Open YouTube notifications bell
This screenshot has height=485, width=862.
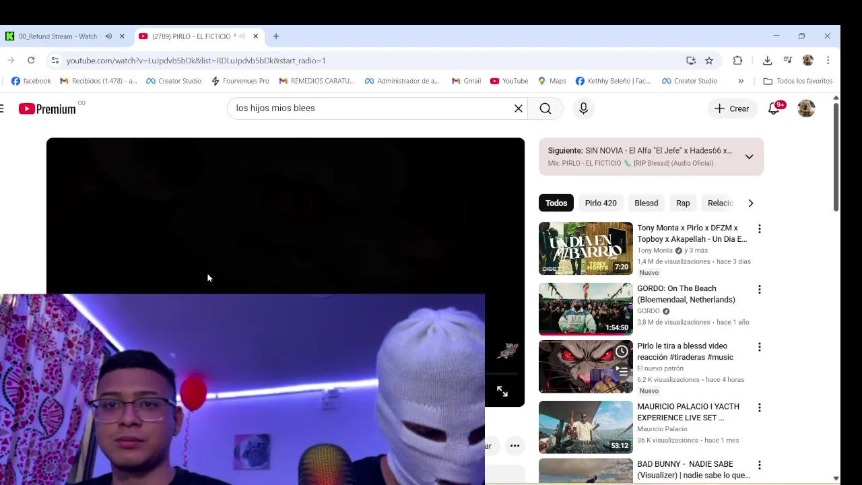(774, 108)
